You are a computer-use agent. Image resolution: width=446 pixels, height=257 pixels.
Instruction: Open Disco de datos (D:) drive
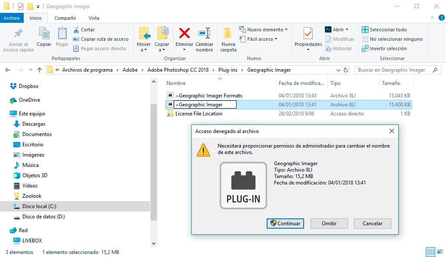(x=43, y=217)
